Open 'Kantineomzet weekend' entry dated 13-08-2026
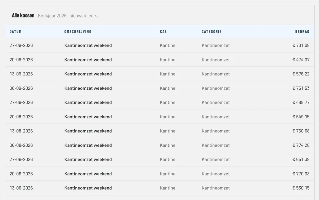The height and width of the screenshot is (200, 319). click(x=88, y=131)
